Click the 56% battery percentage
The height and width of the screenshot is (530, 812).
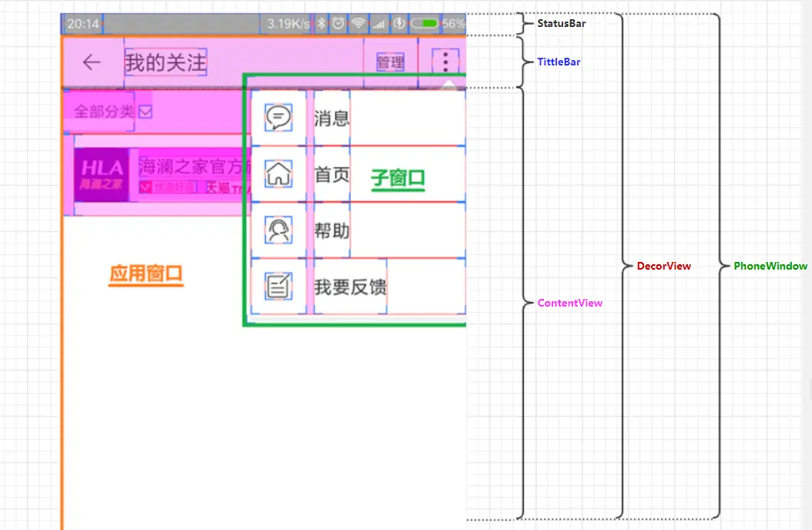click(453, 24)
